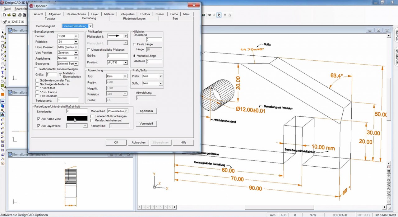
Task: Open the Maßeinheit dropdown
Action: 126,111
